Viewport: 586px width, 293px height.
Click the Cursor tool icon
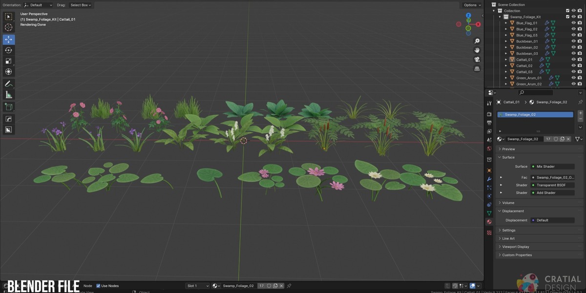[x=9, y=27]
